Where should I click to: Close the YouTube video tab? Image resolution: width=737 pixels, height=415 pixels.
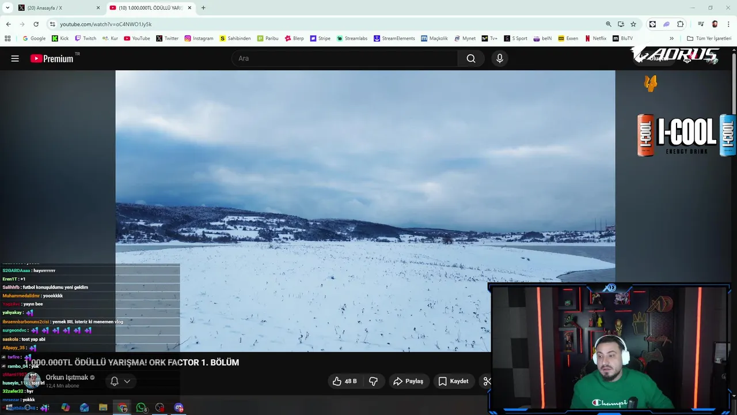pyautogui.click(x=189, y=7)
